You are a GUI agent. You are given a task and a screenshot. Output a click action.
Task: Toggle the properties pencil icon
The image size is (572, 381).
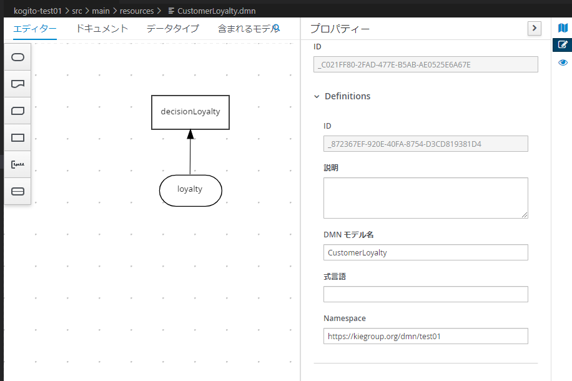pos(563,45)
